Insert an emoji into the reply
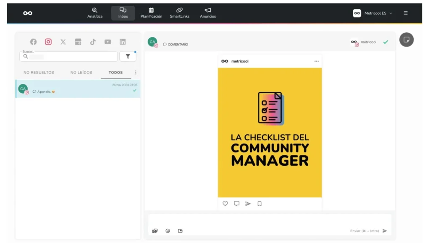430x243 pixels. 168,230
